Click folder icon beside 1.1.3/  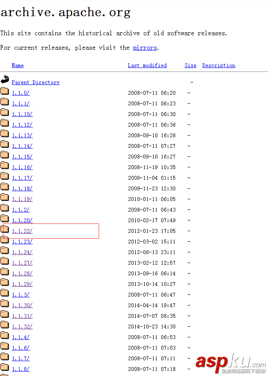(5, 293)
